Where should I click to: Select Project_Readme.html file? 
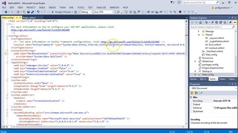click(x=213, y=68)
